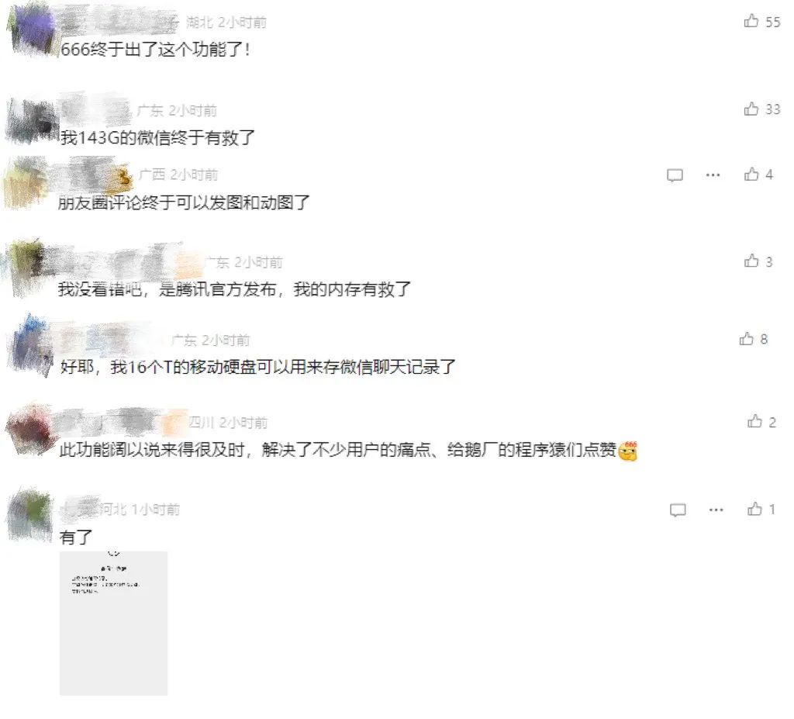Like the 朋友圈评论 comment from 广西
Screen dimensions: 794x719
pos(751,175)
